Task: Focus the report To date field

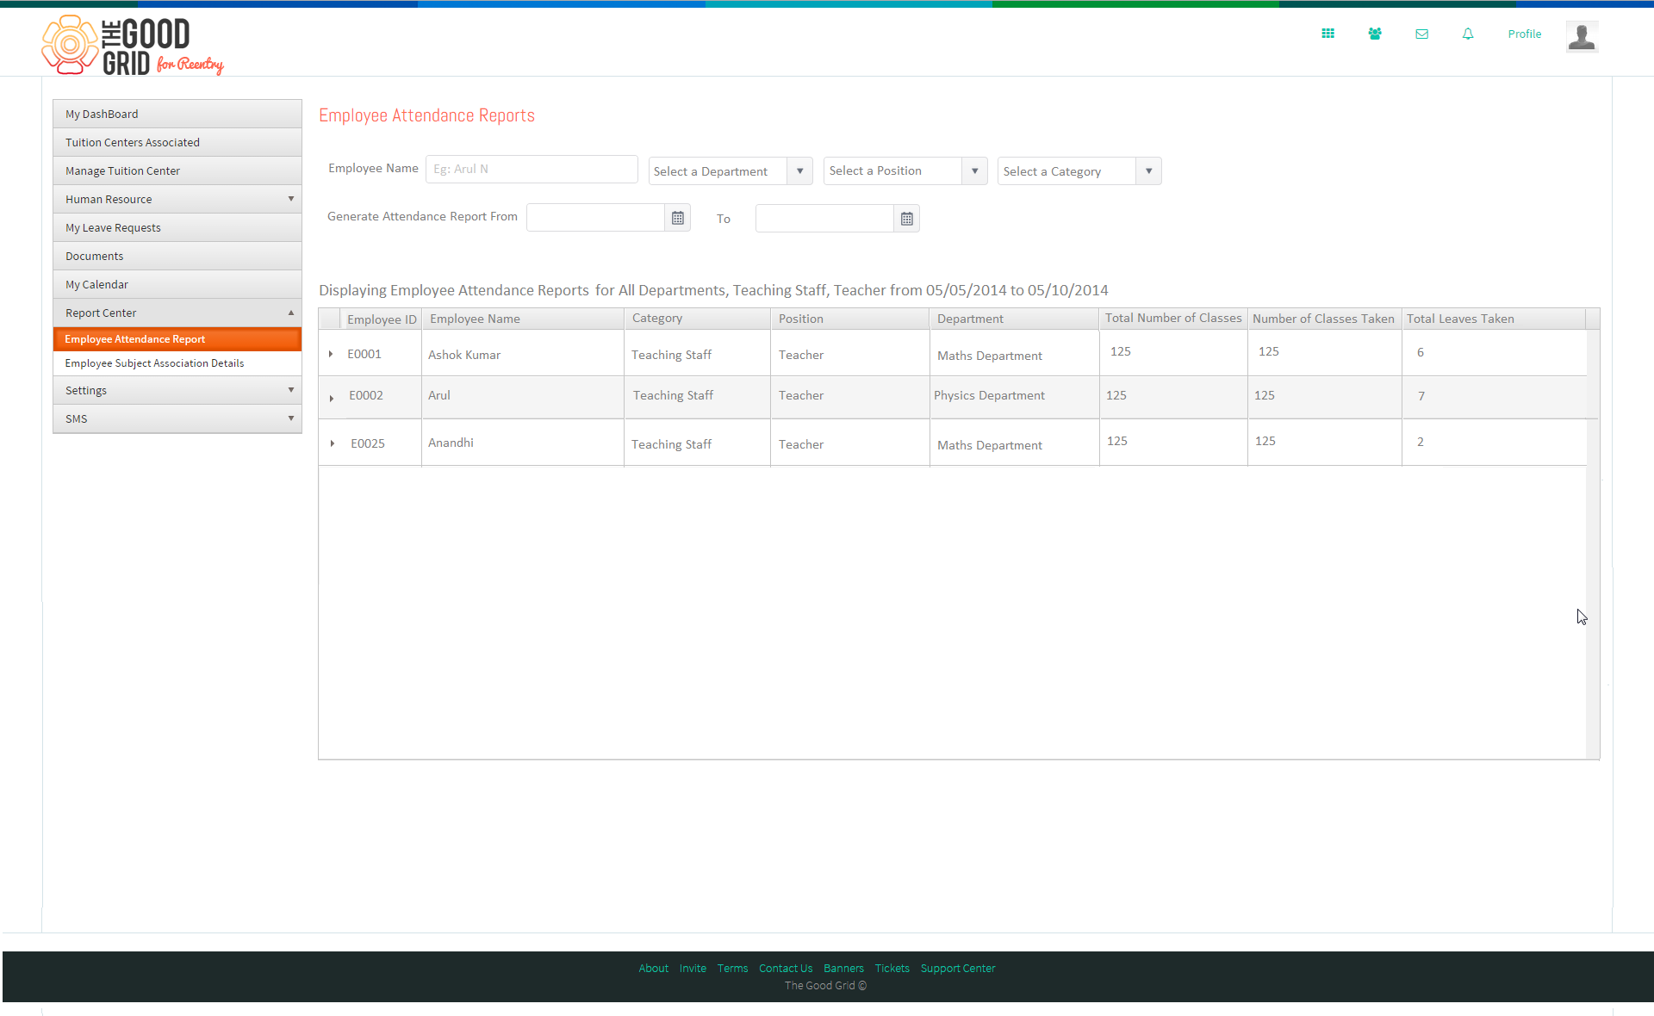Action: (x=824, y=219)
